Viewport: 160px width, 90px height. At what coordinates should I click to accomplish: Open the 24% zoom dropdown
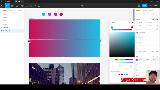pyautogui.click(x=156, y=6)
